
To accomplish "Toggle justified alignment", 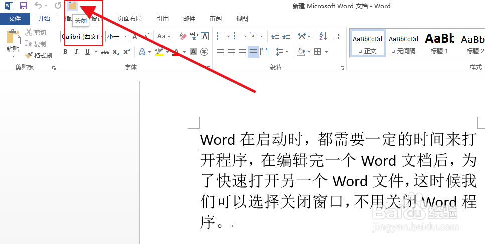I will pos(253,52).
